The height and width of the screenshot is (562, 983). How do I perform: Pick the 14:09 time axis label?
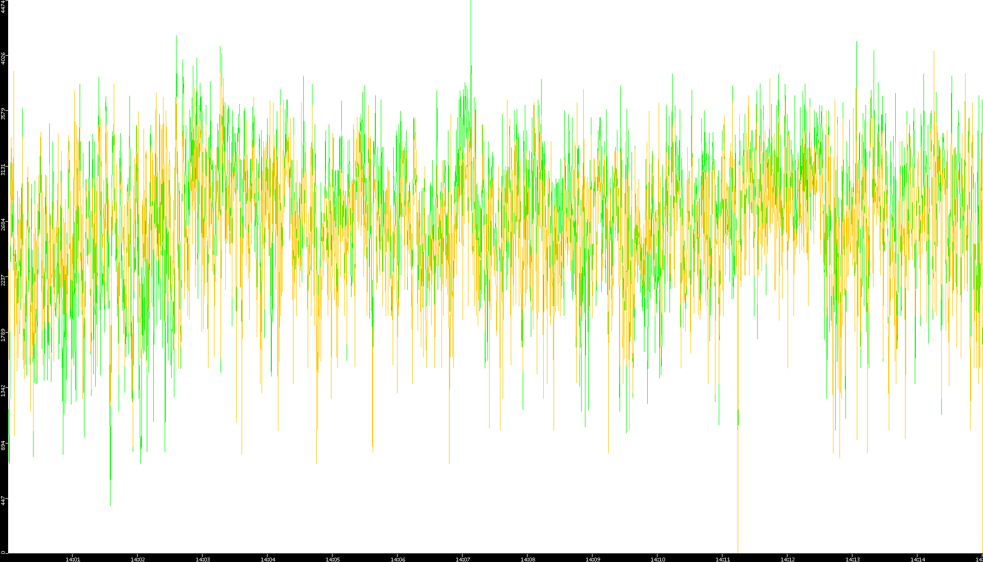pos(593,559)
